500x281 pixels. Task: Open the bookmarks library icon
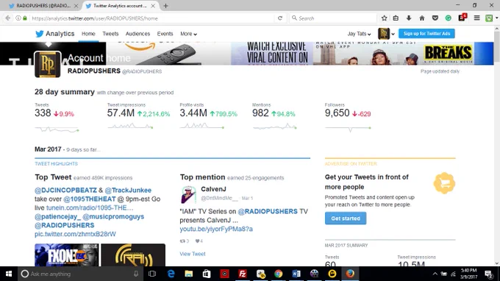coord(396,18)
